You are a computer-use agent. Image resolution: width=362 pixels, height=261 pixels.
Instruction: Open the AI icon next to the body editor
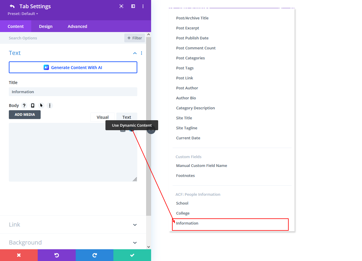click(x=123, y=129)
